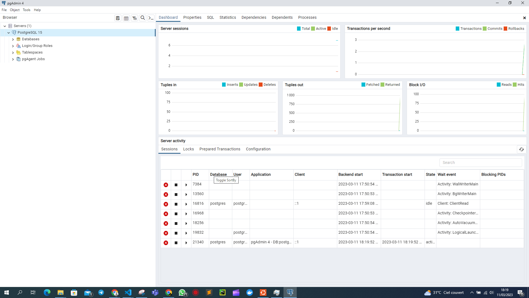This screenshot has width=529, height=298.
Task: Open the Tools menu
Action: (26, 10)
